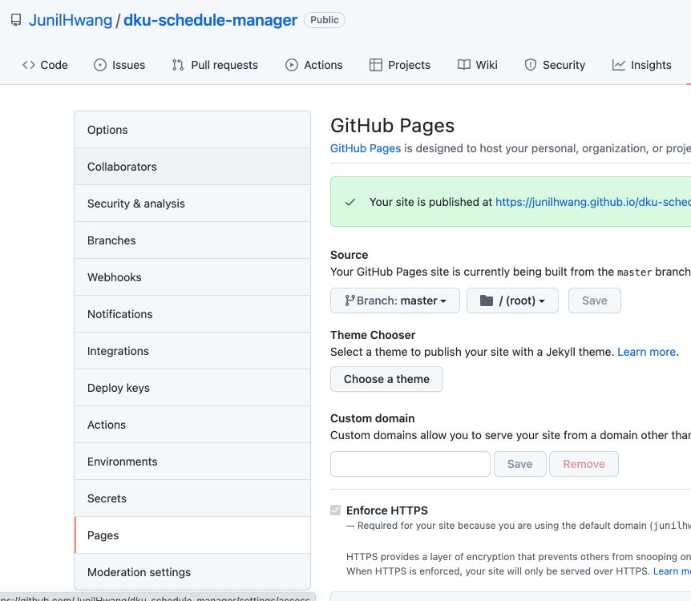Open Webhooks settings
This screenshot has height=601, width=691.
[192, 277]
